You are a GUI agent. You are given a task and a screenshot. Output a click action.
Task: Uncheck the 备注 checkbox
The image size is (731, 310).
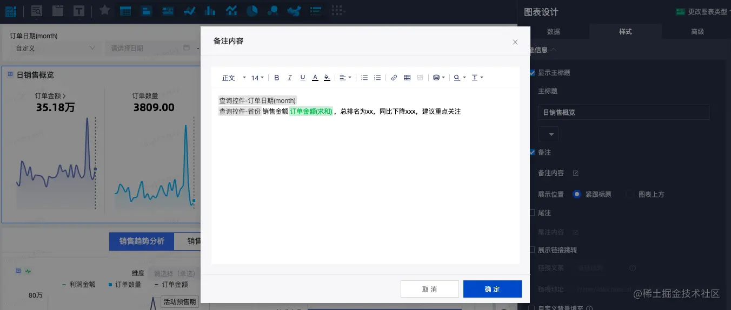point(531,153)
